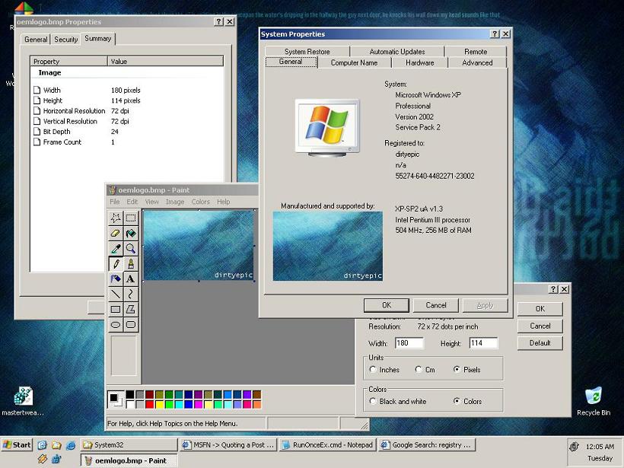Click the Width input field
The width and height of the screenshot is (624, 468).
coord(409,343)
